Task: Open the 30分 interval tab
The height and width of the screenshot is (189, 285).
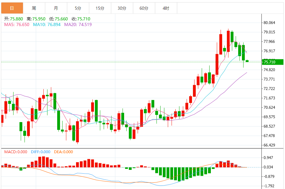Action: [x=122, y=8]
